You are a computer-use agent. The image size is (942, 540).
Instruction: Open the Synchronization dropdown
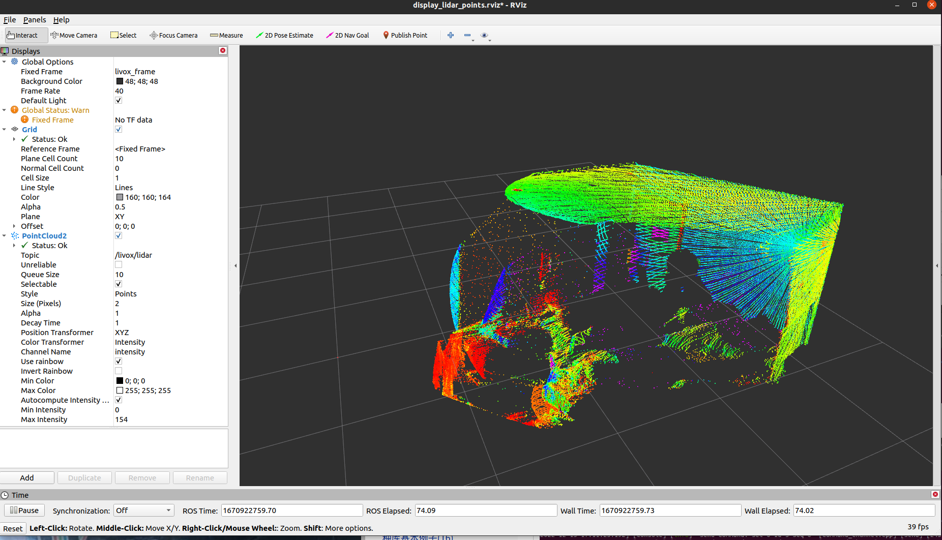(x=143, y=511)
